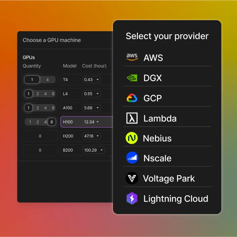Select the highlighted H100 model label

coord(68,122)
